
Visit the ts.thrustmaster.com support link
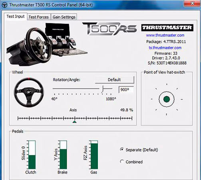click(x=165, y=48)
